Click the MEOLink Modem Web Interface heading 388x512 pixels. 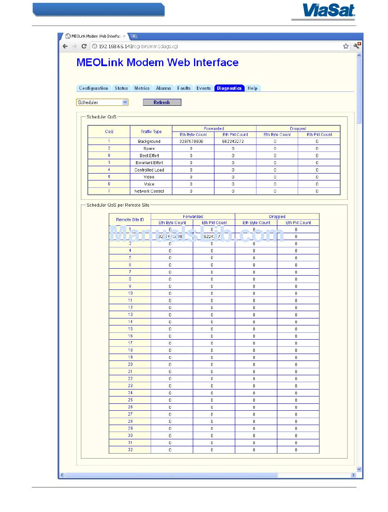pos(158,62)
